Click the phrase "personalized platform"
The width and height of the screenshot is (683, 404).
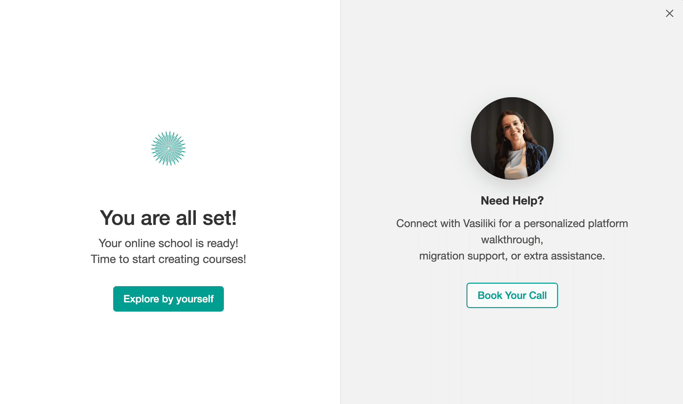[x=576, y=224]
